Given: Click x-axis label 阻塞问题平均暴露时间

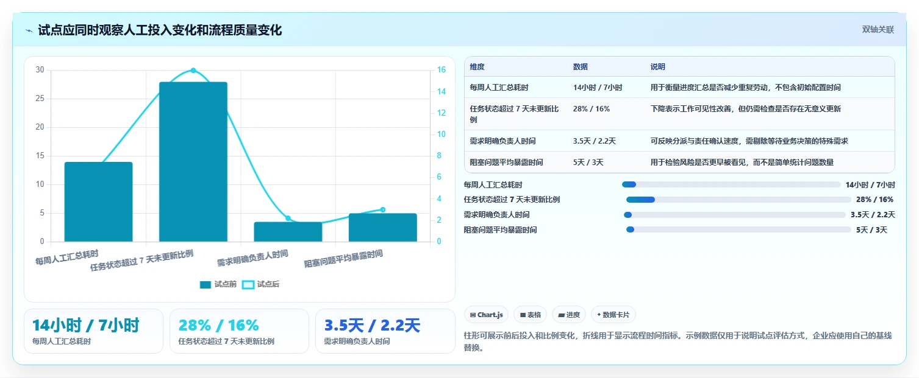Looking at the screenshot, I should [344, 259].
